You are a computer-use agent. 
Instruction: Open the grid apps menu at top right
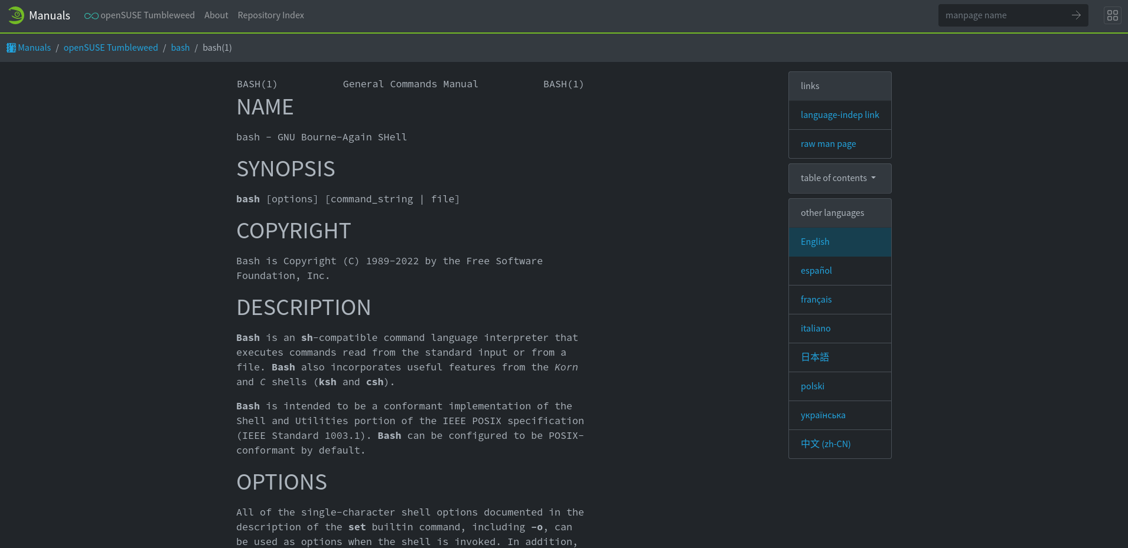tap(1112, 15)
